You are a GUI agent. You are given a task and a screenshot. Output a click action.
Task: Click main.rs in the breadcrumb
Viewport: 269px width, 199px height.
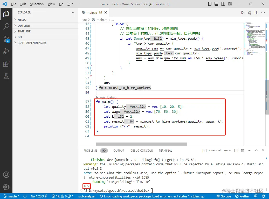click(102, 20)
